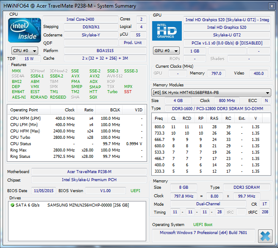Click the RAS column header

click(214, 118)
